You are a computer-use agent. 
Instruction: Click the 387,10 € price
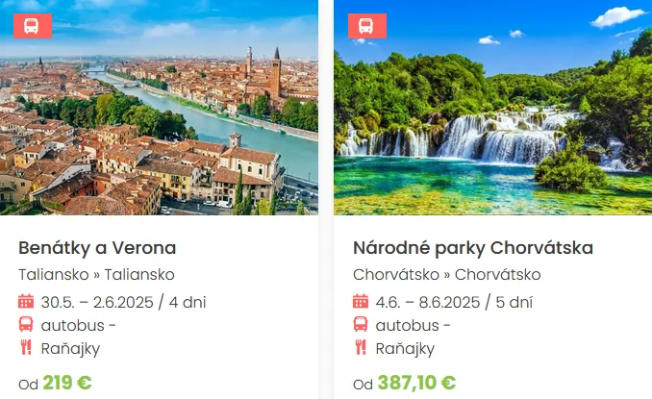click(416, 383)
